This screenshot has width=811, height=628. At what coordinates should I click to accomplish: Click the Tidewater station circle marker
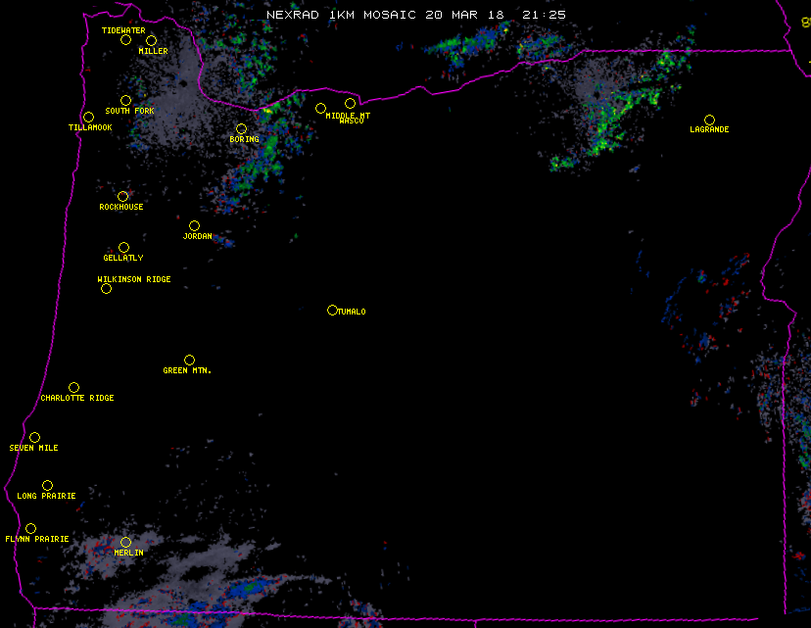[125, 40]
